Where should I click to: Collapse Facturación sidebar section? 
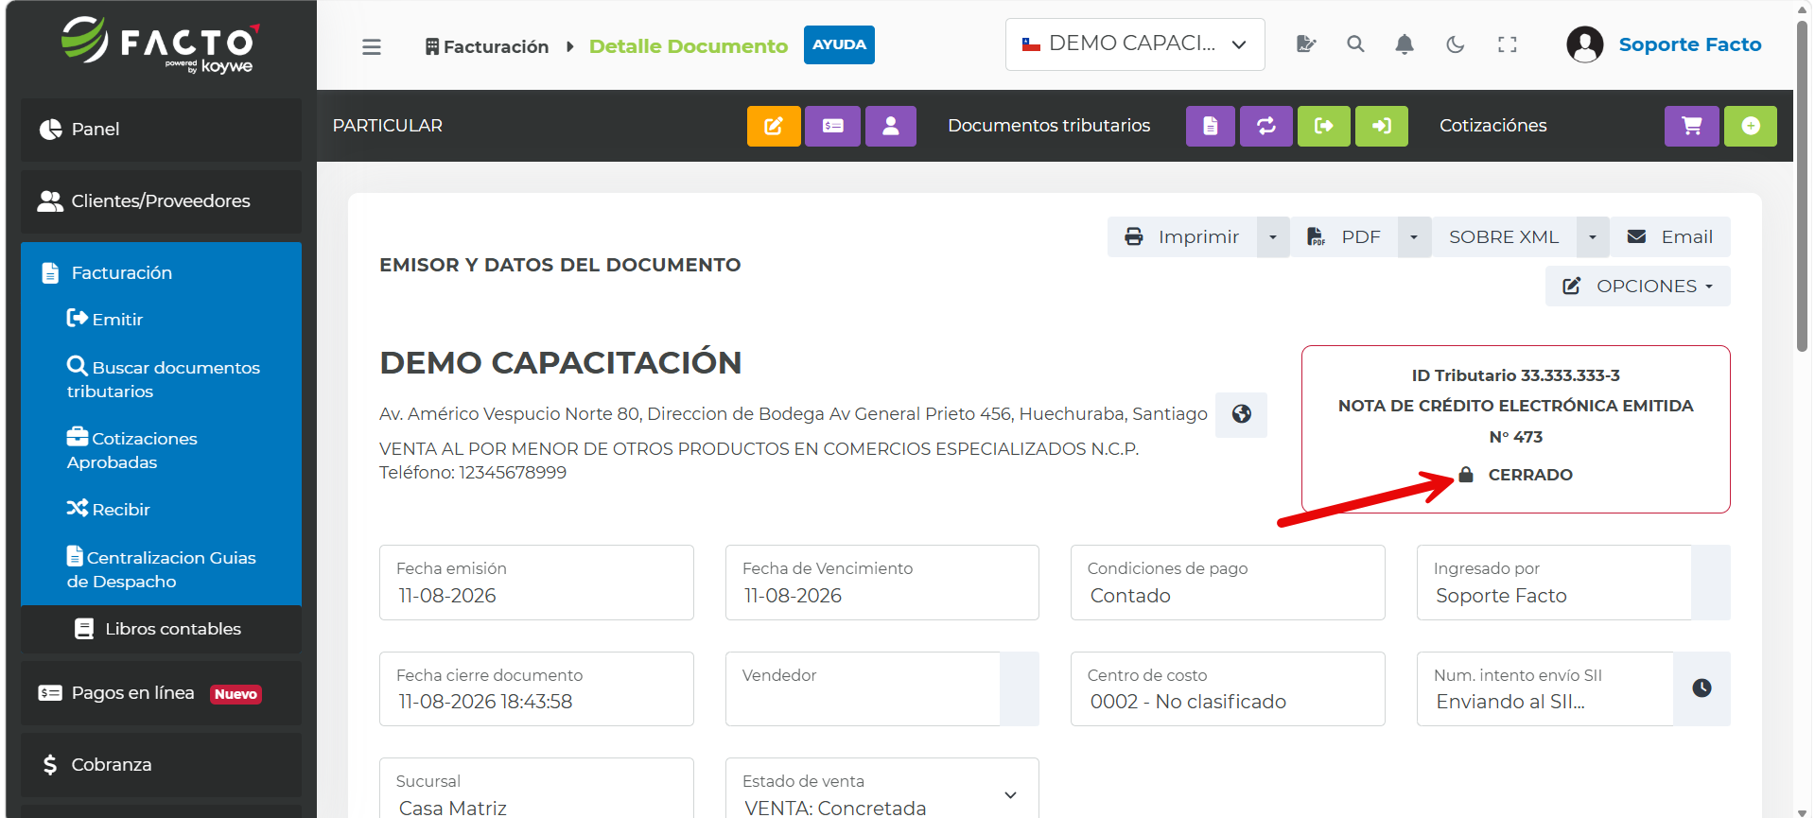coord(161,272)
